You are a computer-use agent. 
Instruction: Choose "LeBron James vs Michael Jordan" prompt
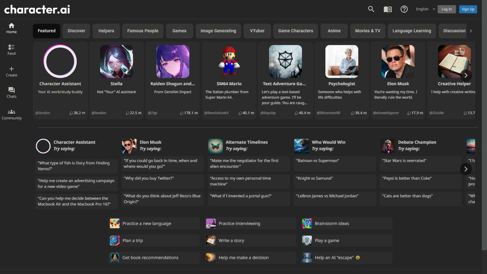tap(335, 199)
